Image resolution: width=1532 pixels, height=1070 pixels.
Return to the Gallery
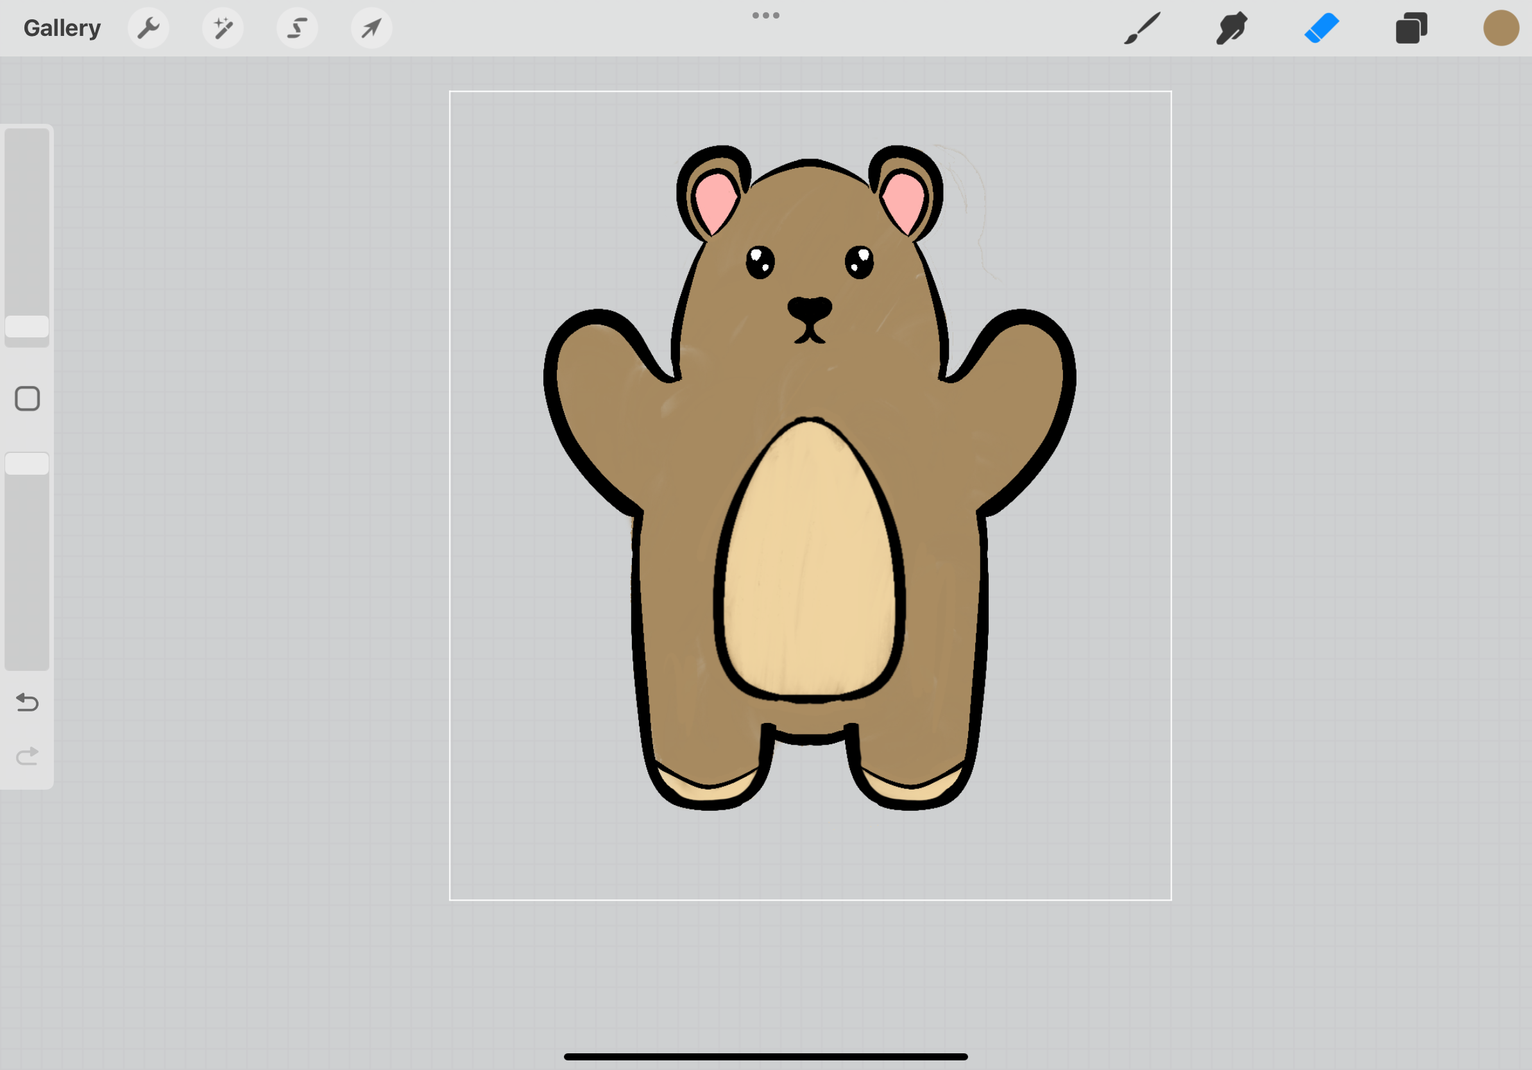pyautogui.click(x=62, y=28)
